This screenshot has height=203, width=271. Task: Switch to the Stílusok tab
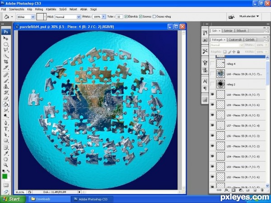241,31
